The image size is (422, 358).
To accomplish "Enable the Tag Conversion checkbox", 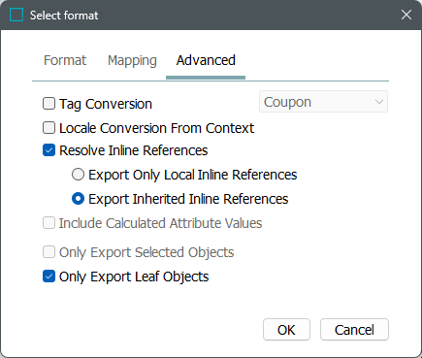I will (x=49, y=104).
